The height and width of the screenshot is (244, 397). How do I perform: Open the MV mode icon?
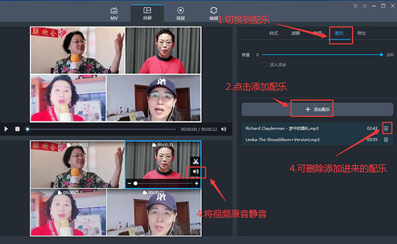[x=114, y=14]
